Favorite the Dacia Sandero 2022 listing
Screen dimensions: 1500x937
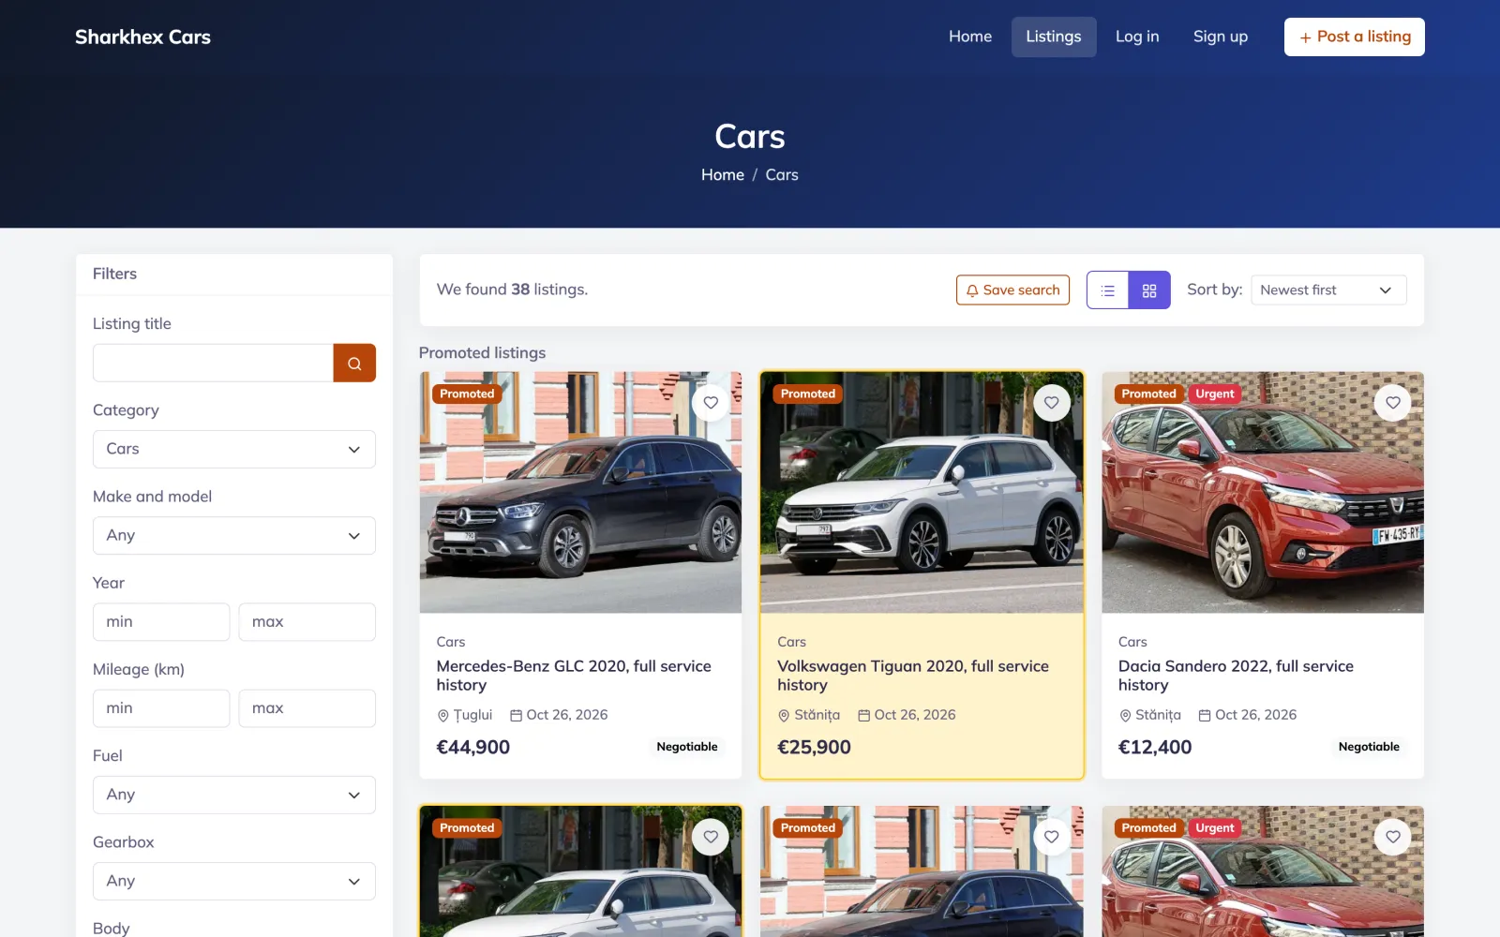[1393, 403]
